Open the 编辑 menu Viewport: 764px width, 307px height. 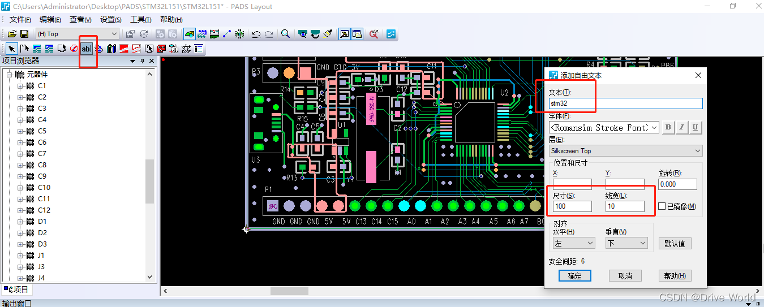[x=50, y=19]
